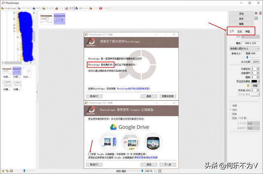Increase the 外部空白 stepper value
The height and width of the screenshot is (174, 263).
point(258,68)
